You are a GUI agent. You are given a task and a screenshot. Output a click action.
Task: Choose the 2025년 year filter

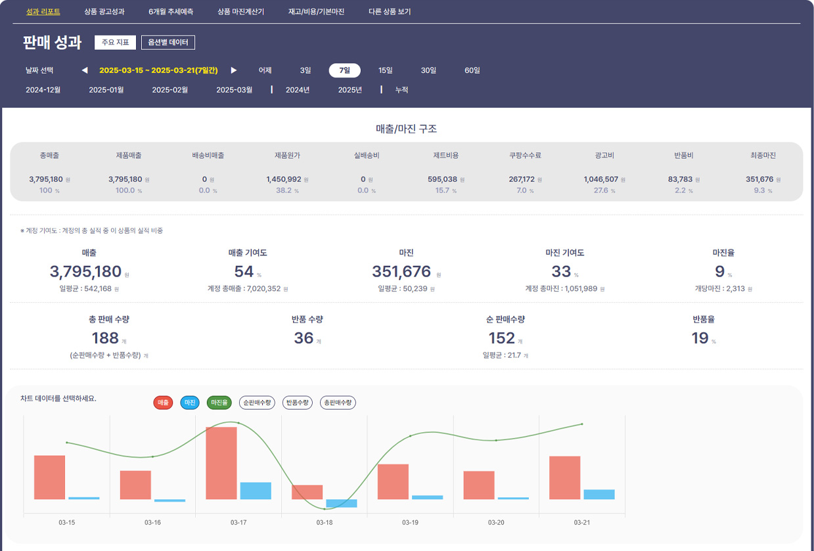[350, 90]
